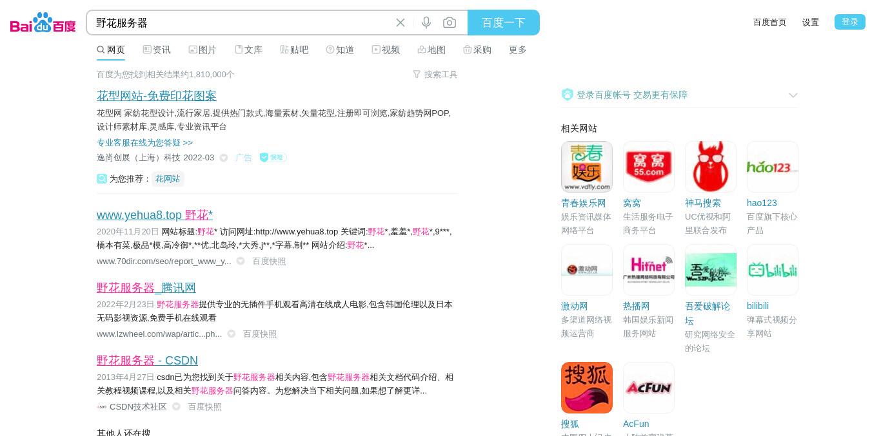Open image search with the camera icon

click(450, 23)
